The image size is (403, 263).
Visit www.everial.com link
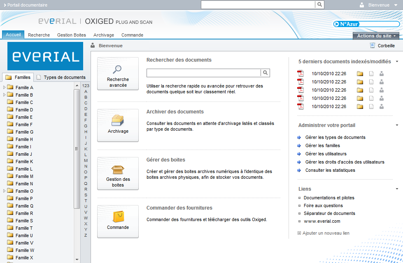point(322,221)
